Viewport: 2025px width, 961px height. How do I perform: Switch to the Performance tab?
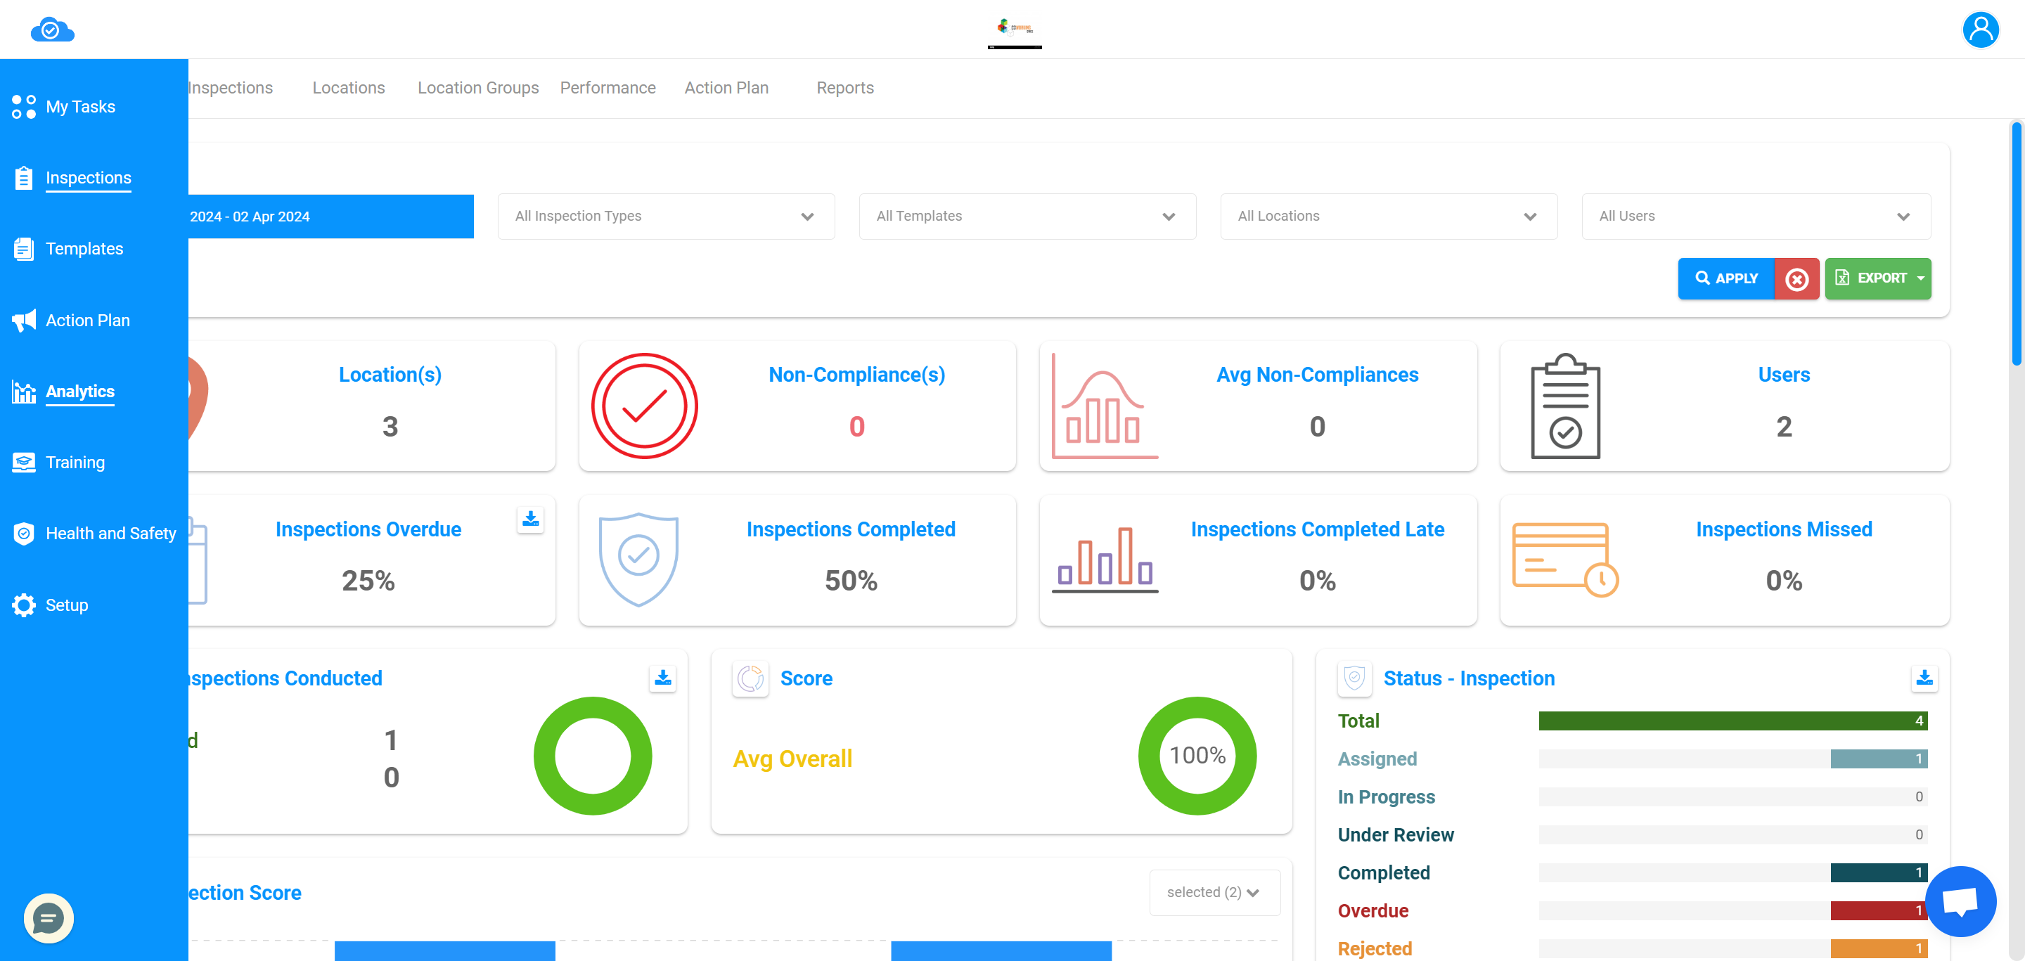pos(607,87)
